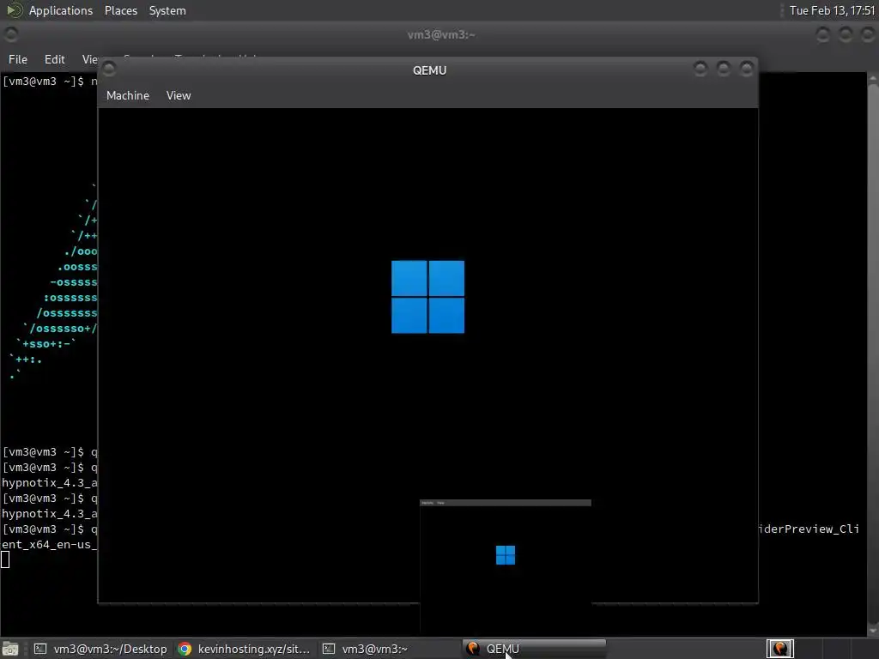
Task: Click the "`+sso+:-`" ASCII art line in the terminal
Action: click(x=45, y=343)
